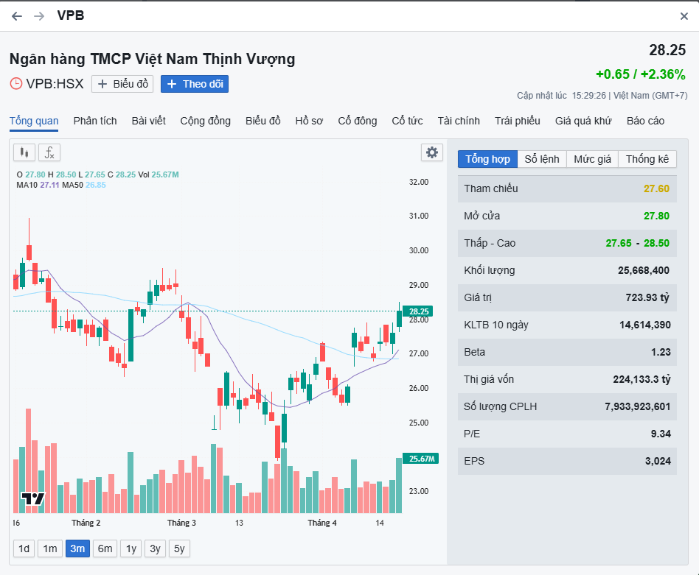Open the Thống kê panel tab
This screenshot has width=699, height=575.
point(647,159)
